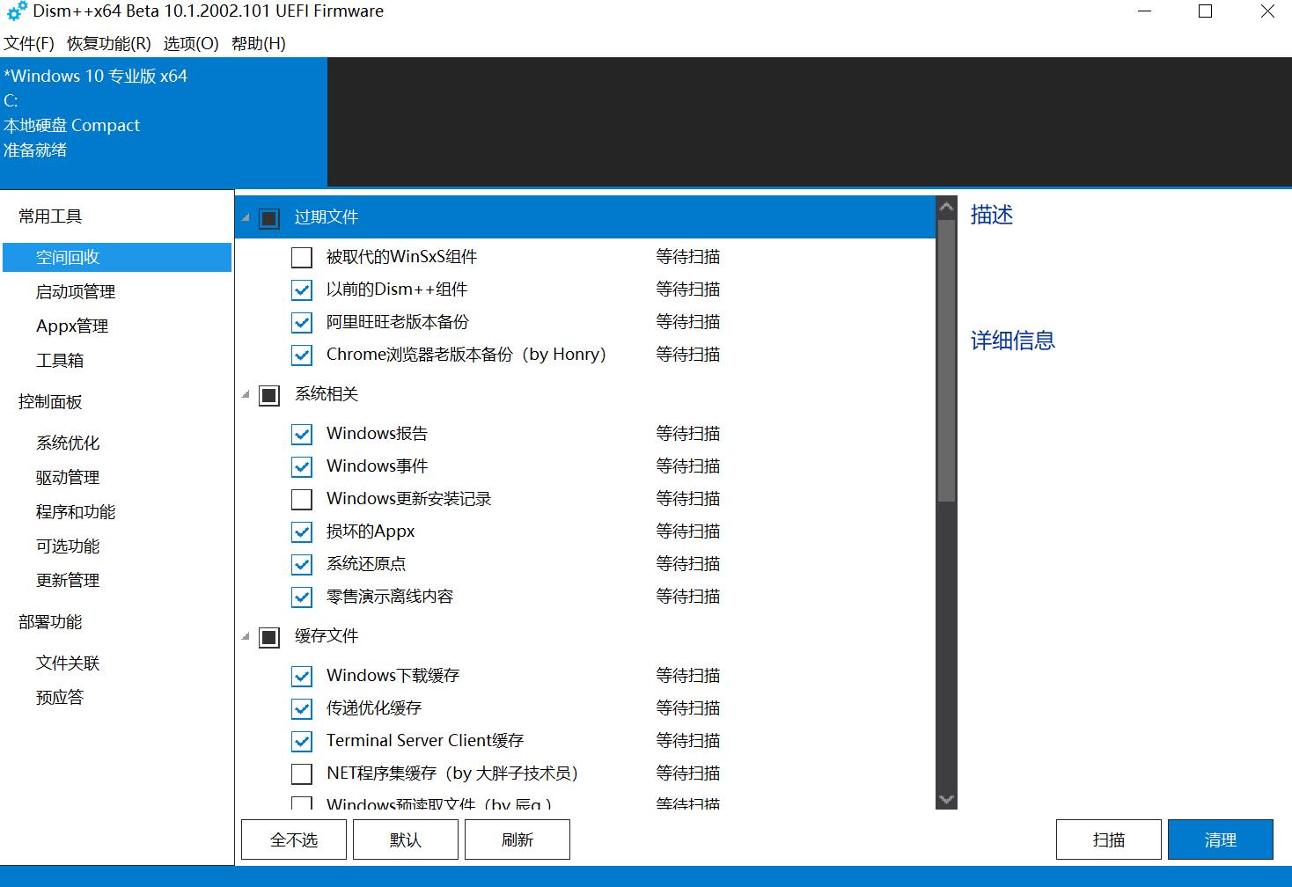Collapse the 过期文件 group
Image resolution: width=1292 pixels, height=887 pixels.
(246, 217)
